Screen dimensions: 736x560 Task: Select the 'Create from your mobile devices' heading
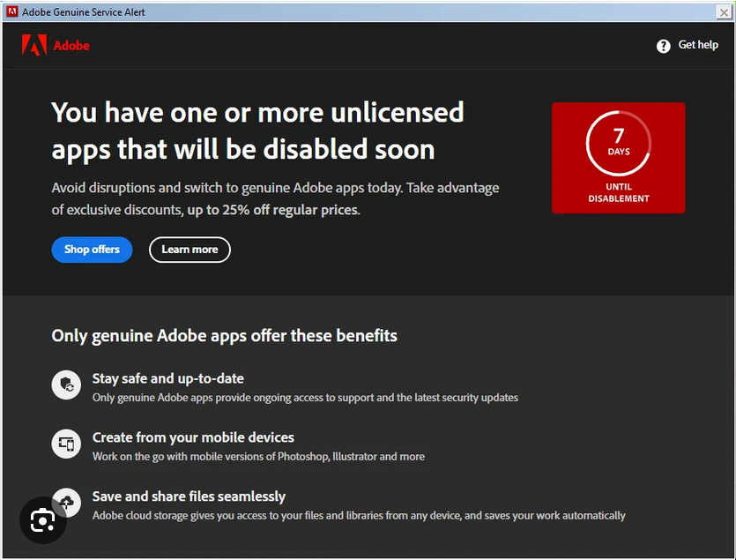coord(193,437)
